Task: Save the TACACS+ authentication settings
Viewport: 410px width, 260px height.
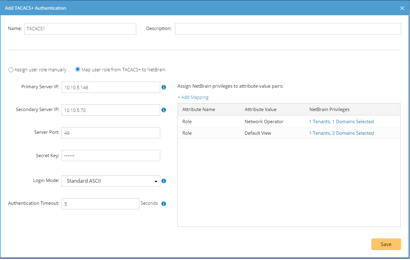Action: (x=386, y=244)
